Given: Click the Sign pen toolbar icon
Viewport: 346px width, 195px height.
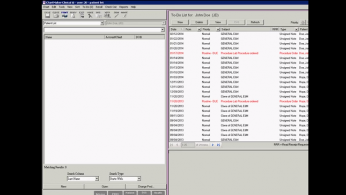Looking at the screenshot, I should tap(116, 15).
